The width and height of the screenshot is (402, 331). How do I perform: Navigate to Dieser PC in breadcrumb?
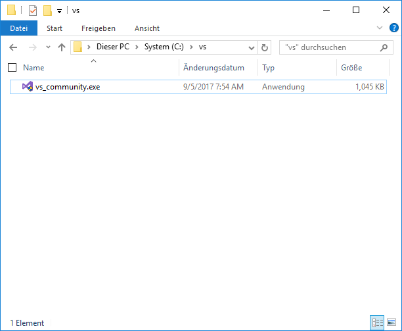coord(112,47)
